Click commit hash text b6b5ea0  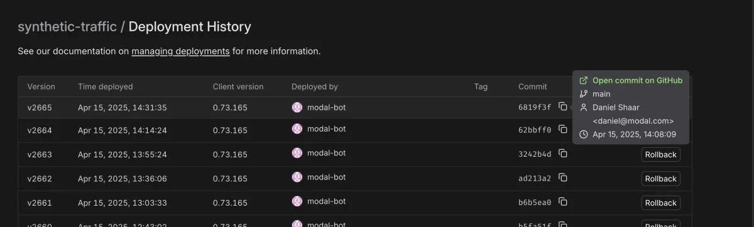coord(535,203)
